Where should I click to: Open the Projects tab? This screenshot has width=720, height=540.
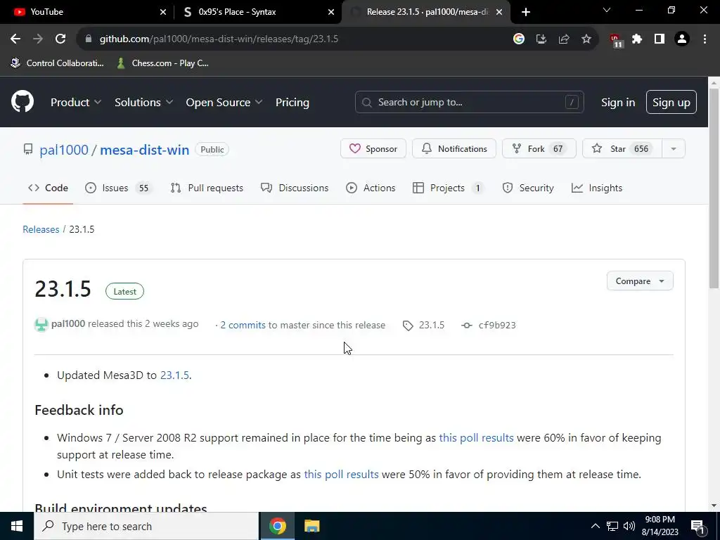(x=447, y=188)
